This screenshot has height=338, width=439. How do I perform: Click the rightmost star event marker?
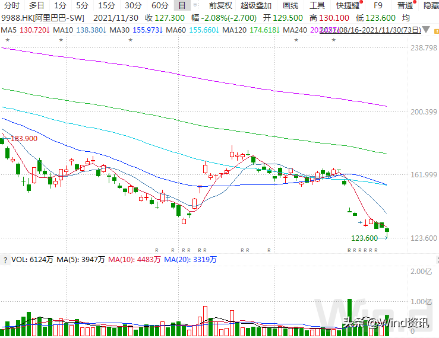click(333, 40)
